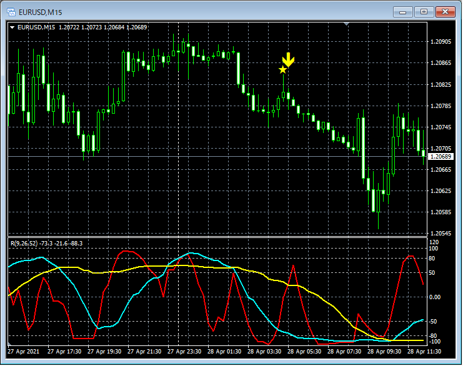Click the indicator scale value 80

point(432,259)
